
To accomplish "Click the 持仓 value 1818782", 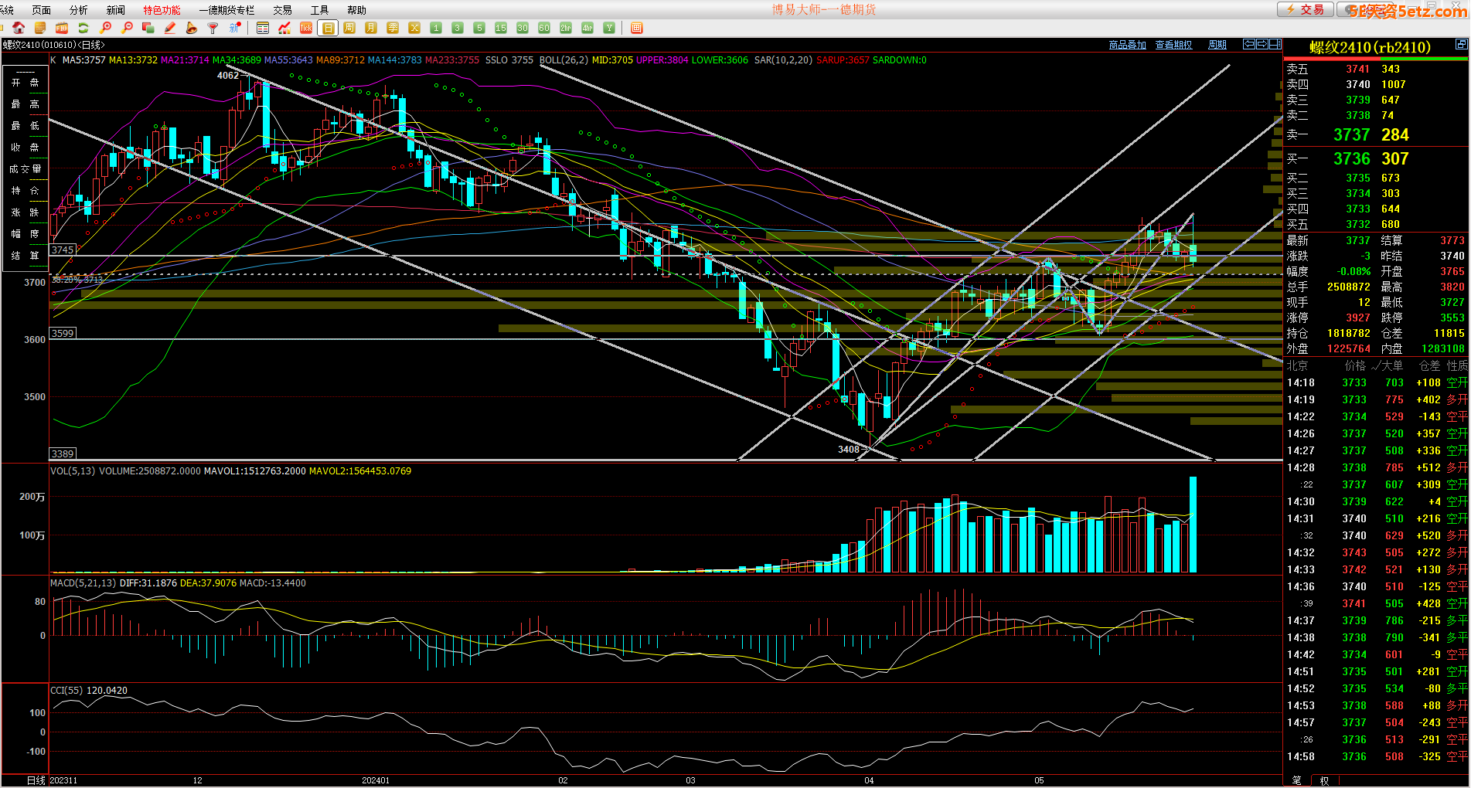I will (1348, 333).
